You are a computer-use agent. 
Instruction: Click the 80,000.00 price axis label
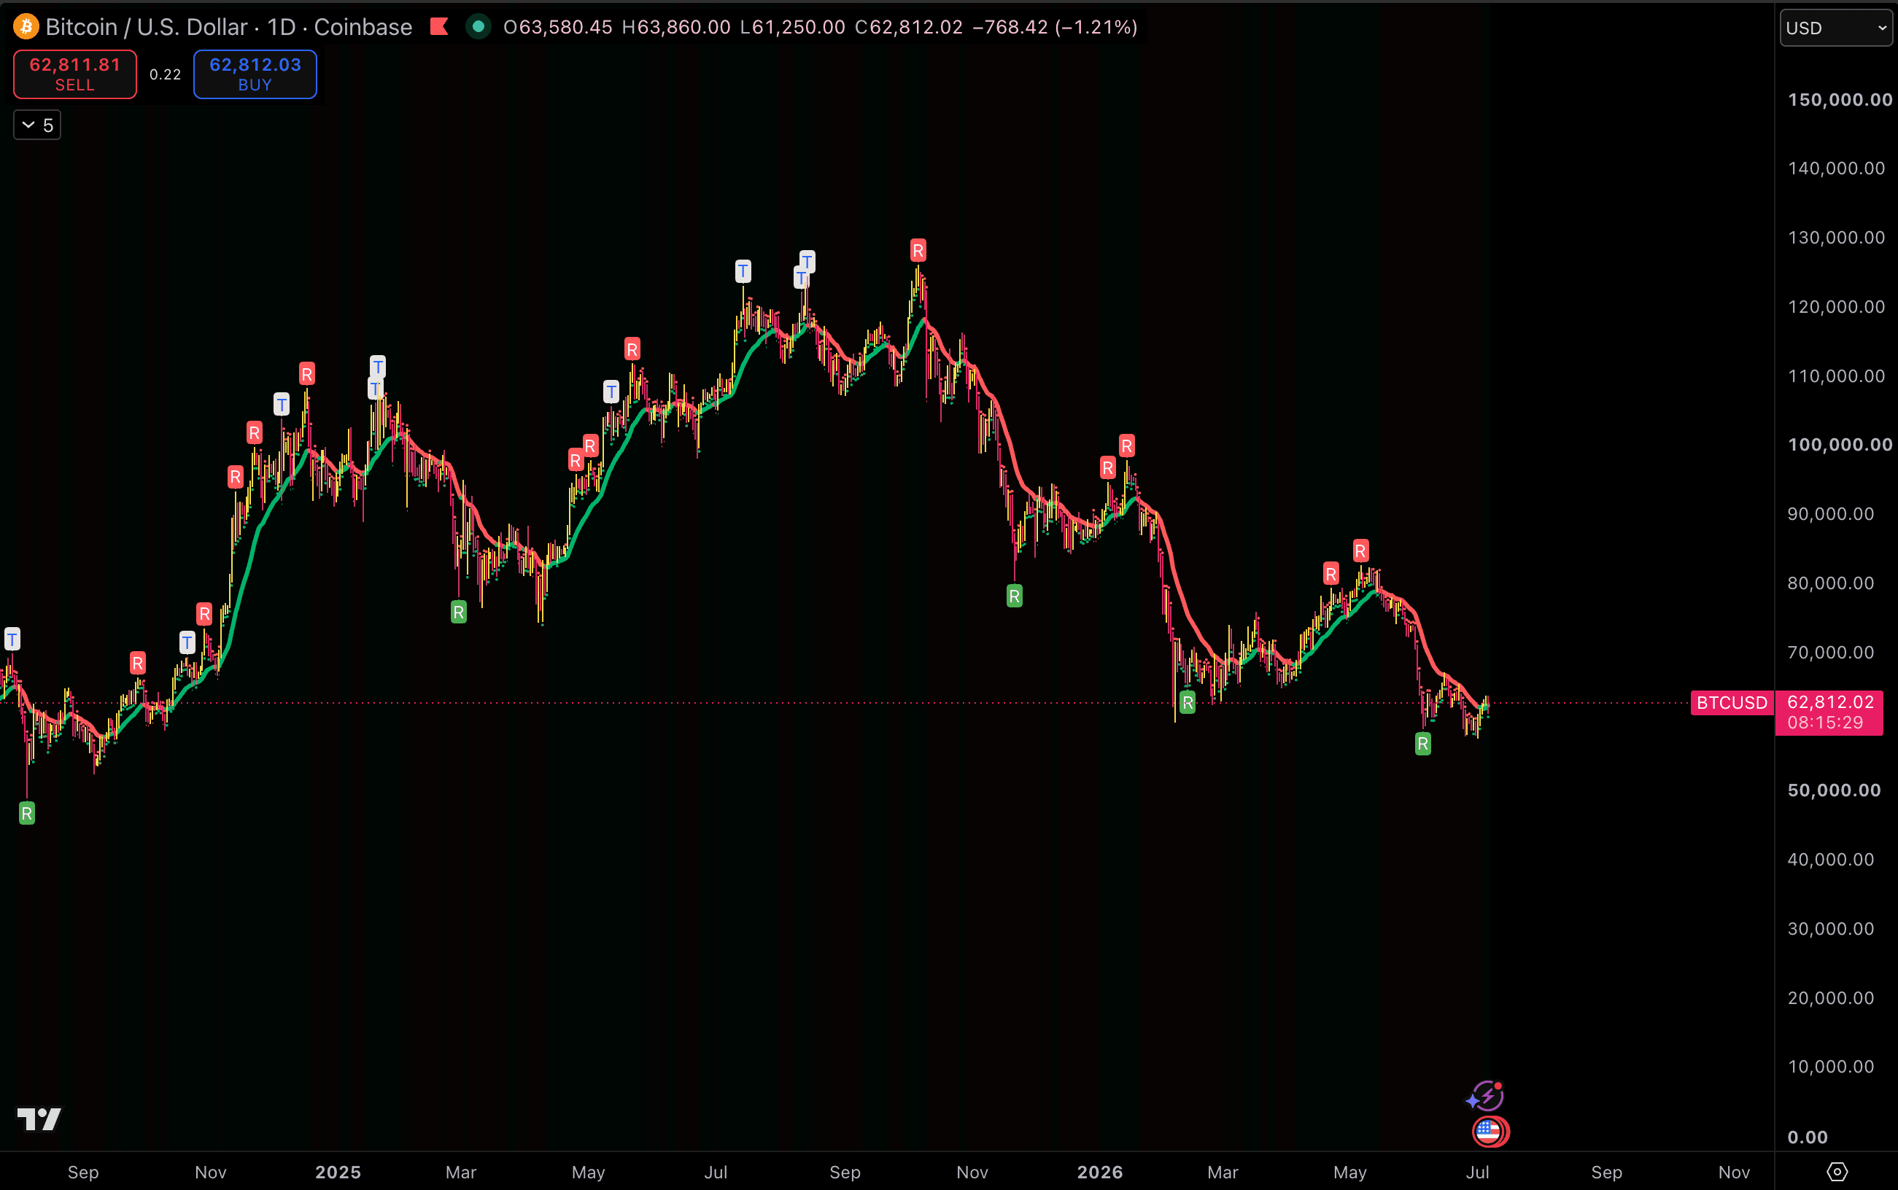(1830, 583)
